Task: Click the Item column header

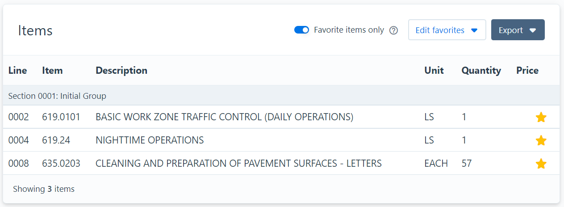Action: click(52, 70)
